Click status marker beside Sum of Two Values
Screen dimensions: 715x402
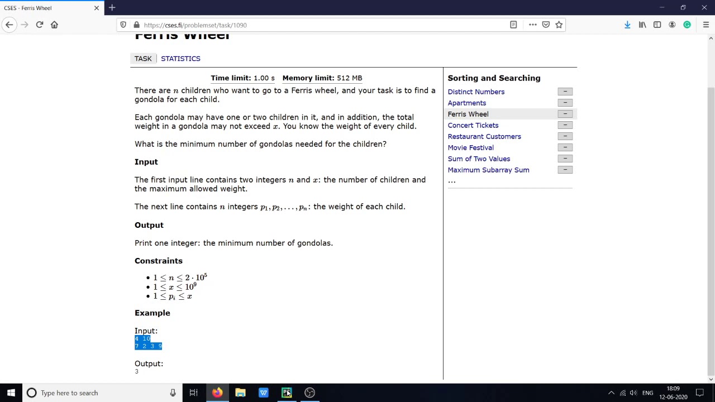click(565, 159)
